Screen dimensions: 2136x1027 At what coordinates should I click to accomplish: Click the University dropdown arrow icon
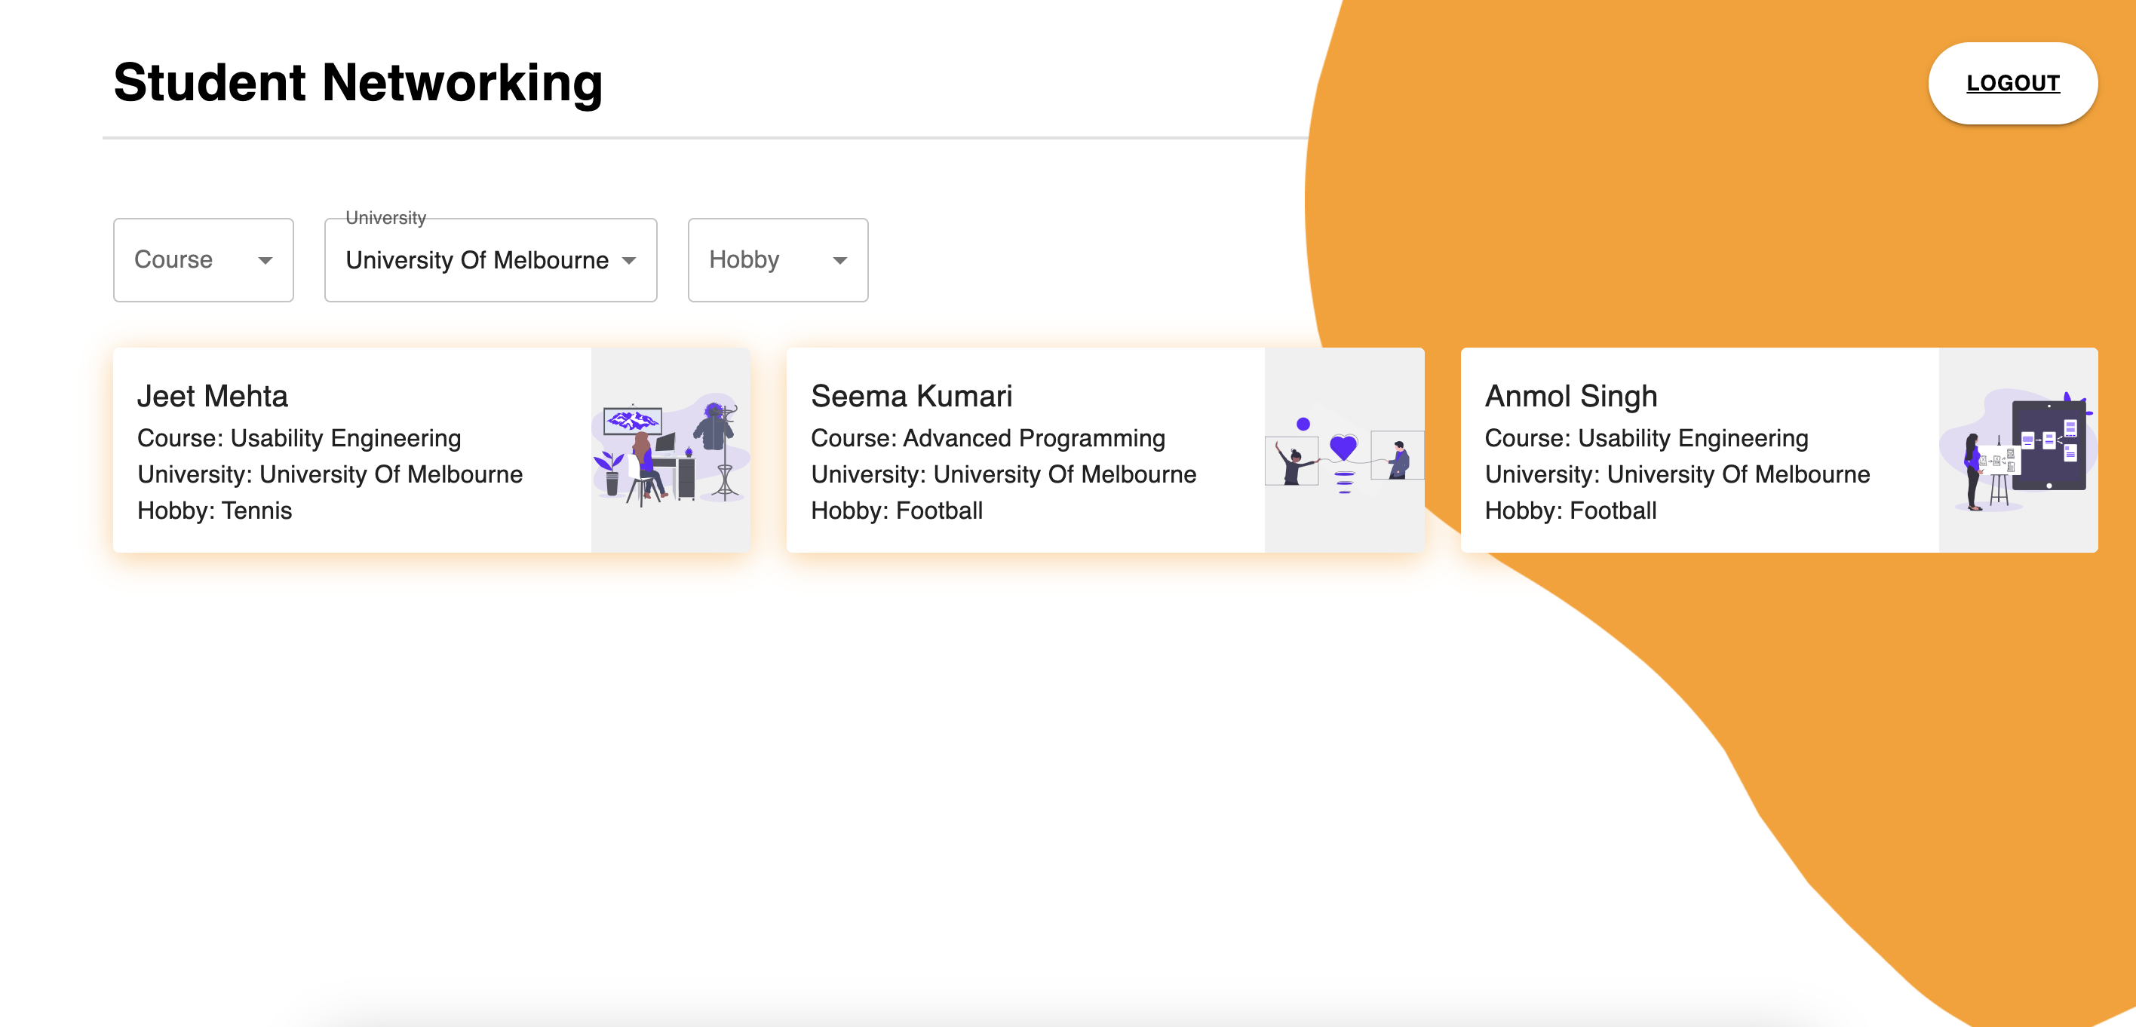coord(629,261)
